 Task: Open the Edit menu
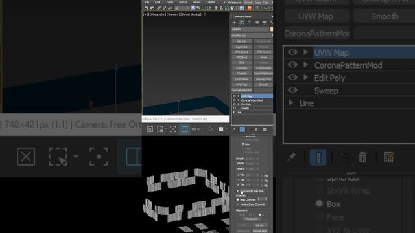(158, 2)
